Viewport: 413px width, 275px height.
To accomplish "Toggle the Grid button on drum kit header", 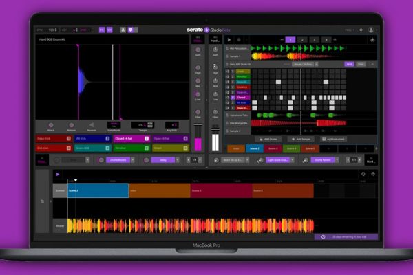I will (x=349, y=64).
